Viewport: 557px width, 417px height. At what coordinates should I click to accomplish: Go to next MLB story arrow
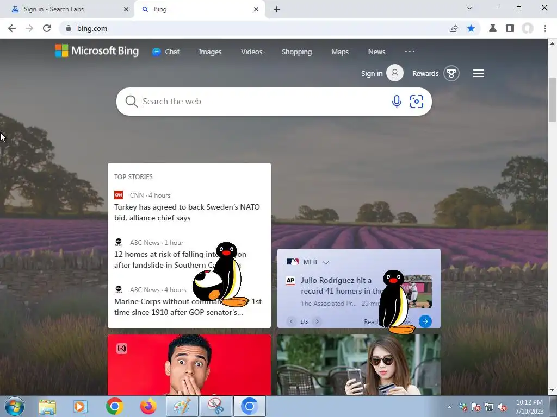point(317,321)
